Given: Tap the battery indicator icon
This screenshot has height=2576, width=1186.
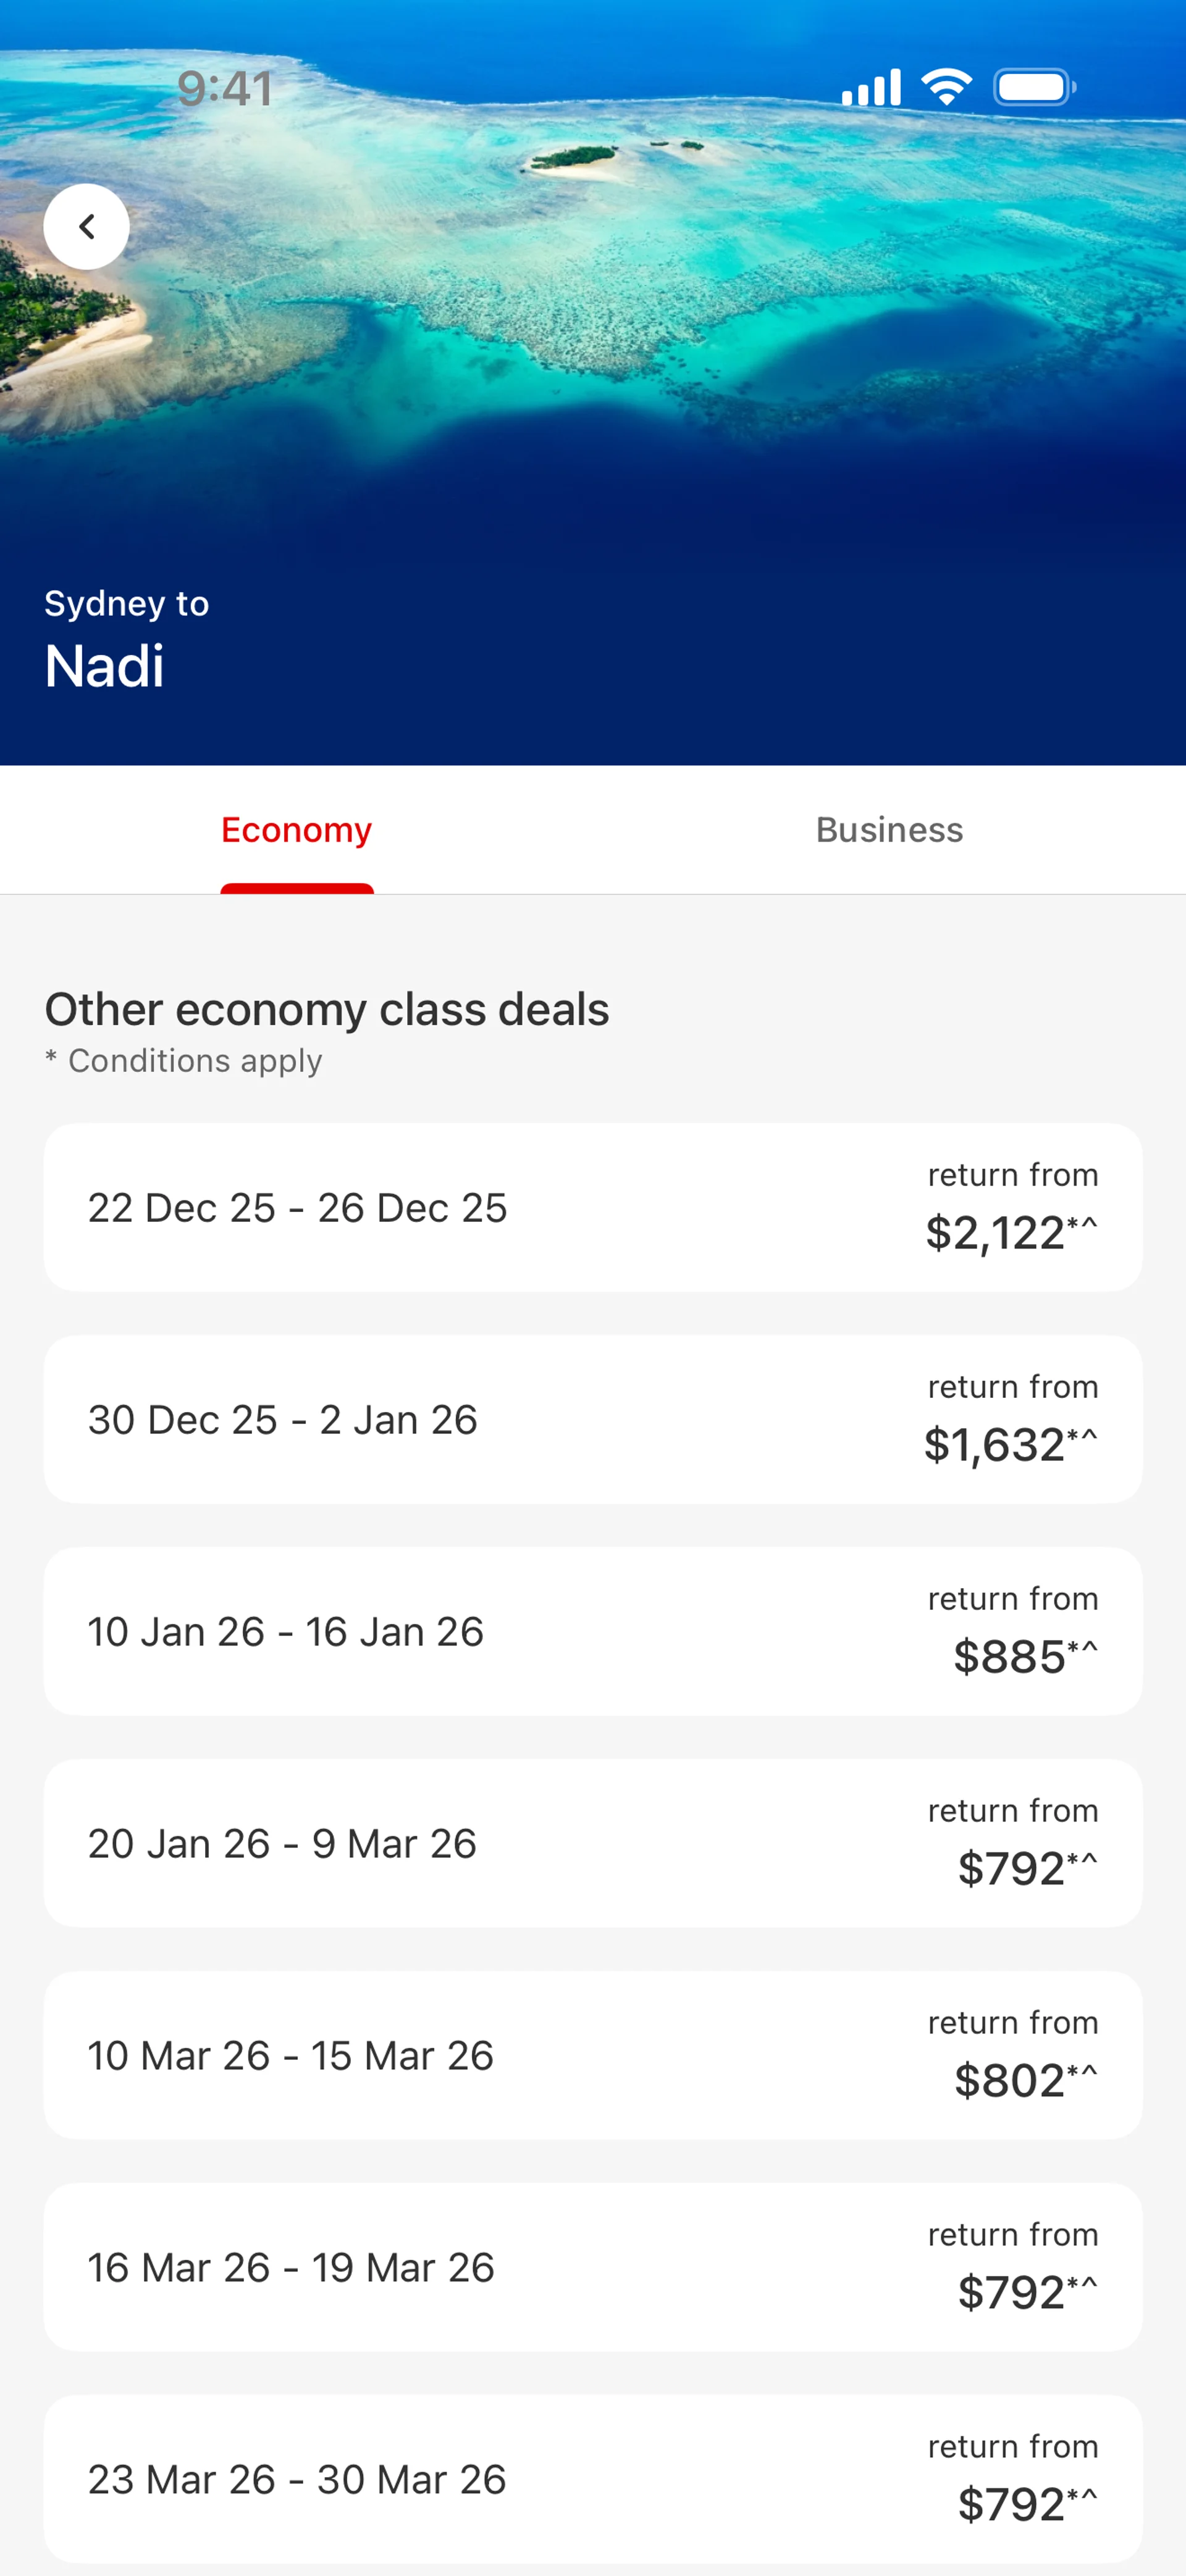Looking at the screenshot, I should [x=1034, y=87].
